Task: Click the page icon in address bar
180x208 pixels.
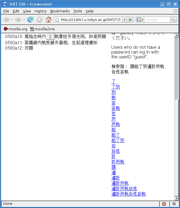Action: pos(57,20)
